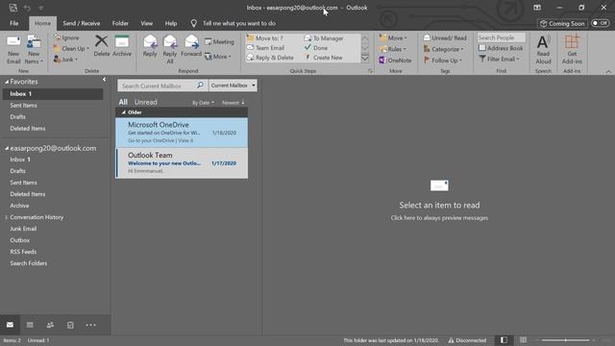Toggle the Newest sort order
Viewport: 615px width, 346px height.
(x=233, y=103)
